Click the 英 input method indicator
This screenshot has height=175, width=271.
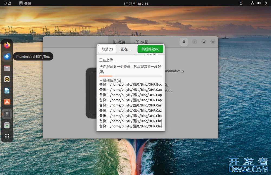(241, 3)
